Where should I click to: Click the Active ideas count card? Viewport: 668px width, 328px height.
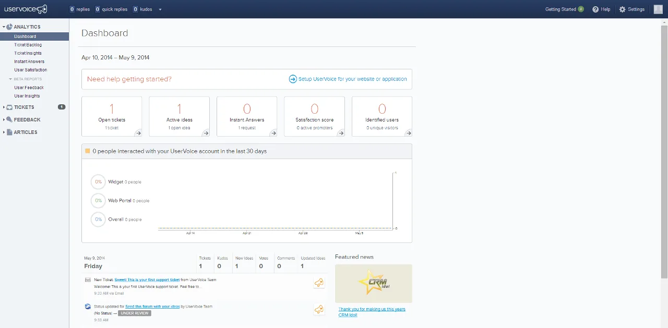tap(180, 116)
